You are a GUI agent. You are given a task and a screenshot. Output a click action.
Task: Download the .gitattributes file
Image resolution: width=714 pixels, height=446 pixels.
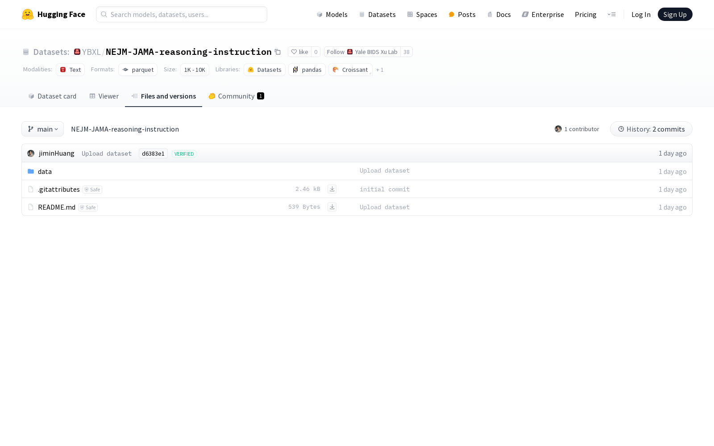click(x=332, y=189)
